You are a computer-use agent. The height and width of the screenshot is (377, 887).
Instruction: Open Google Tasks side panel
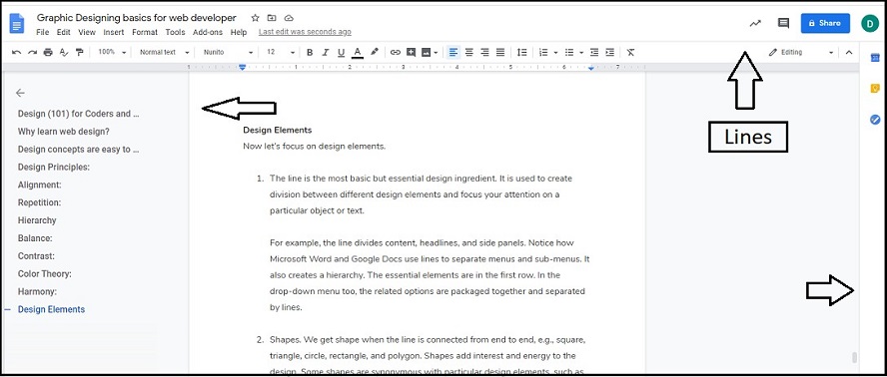[875, 120]
